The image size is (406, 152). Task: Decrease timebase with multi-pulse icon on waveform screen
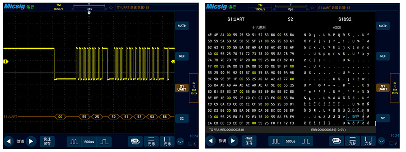pyautogui.click(x=74, y=141)
